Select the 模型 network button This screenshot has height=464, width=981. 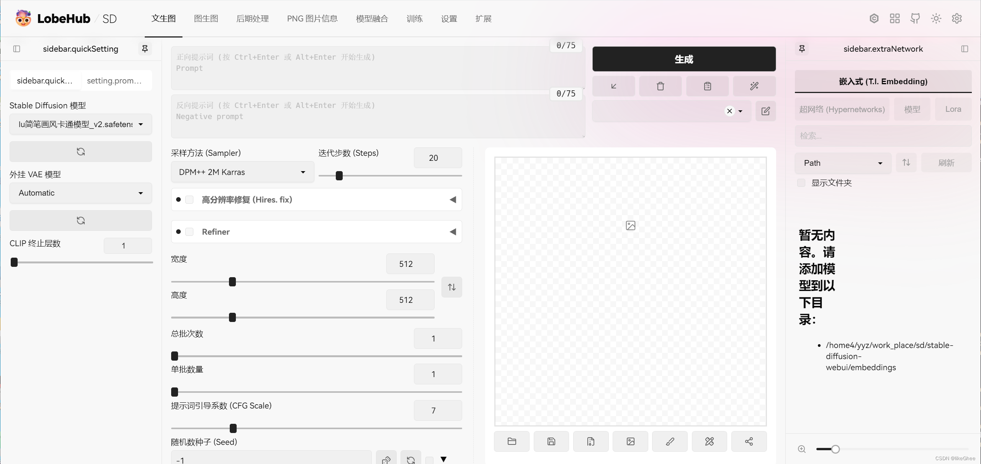coord(912,109)
